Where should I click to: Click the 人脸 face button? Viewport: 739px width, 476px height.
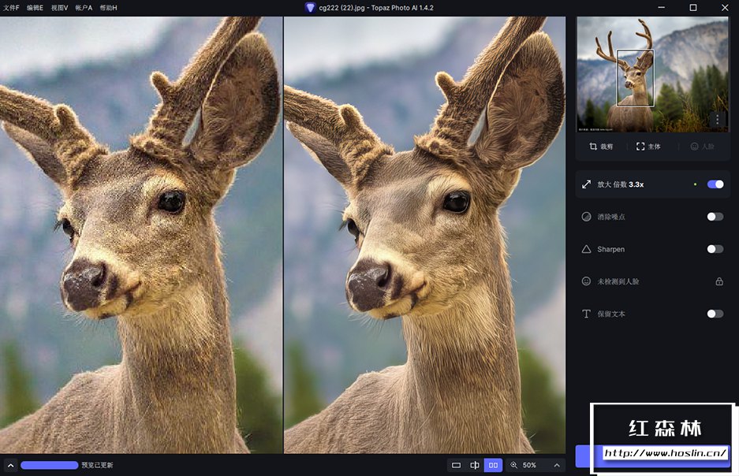coord(702,147)
